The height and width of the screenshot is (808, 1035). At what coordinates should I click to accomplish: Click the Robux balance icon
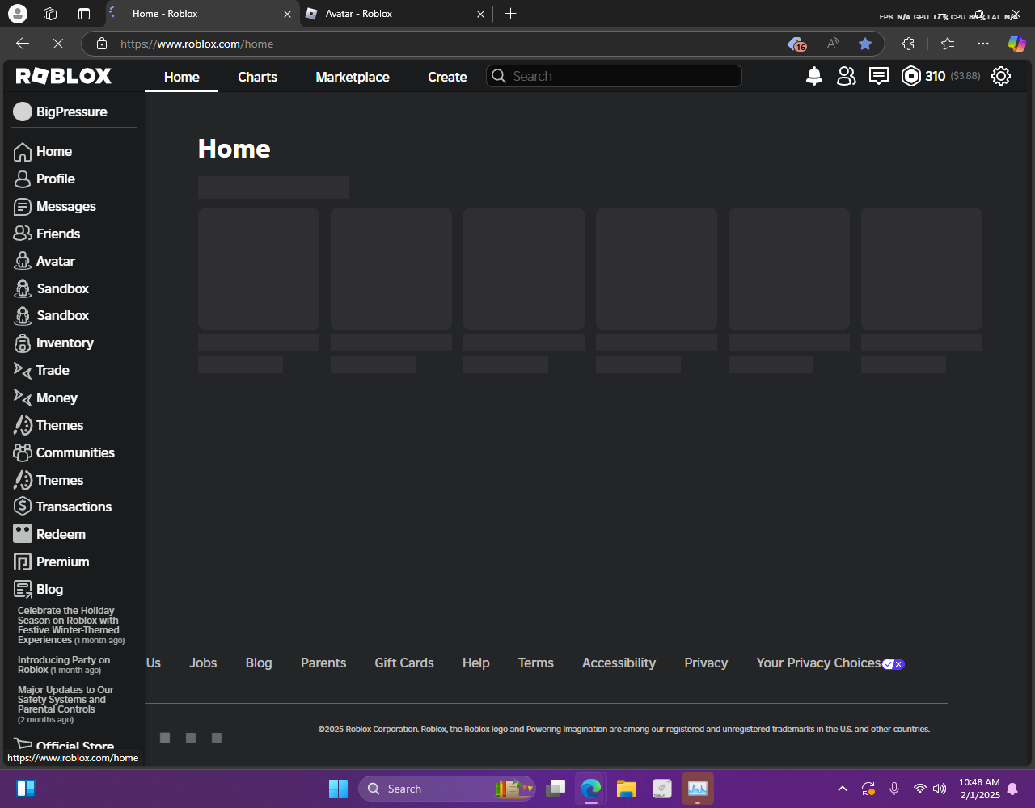pos(910,76)
